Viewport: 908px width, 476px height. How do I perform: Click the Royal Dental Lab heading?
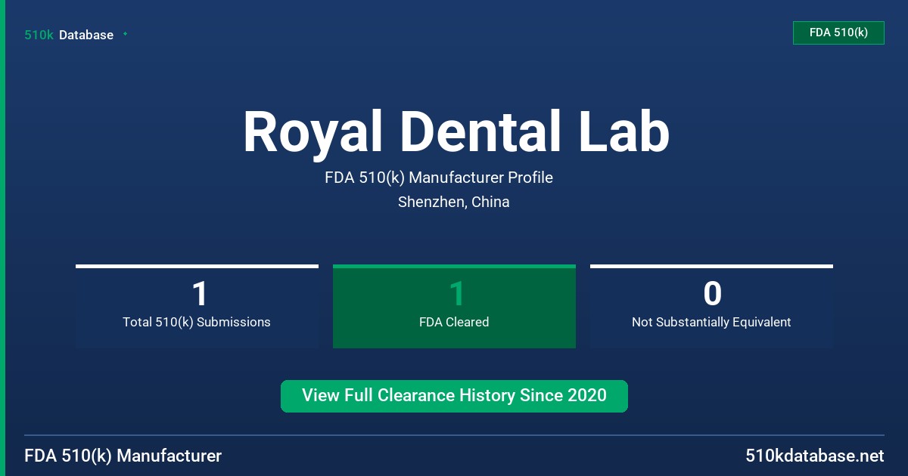pyautogui.click(x=456, y=132)
